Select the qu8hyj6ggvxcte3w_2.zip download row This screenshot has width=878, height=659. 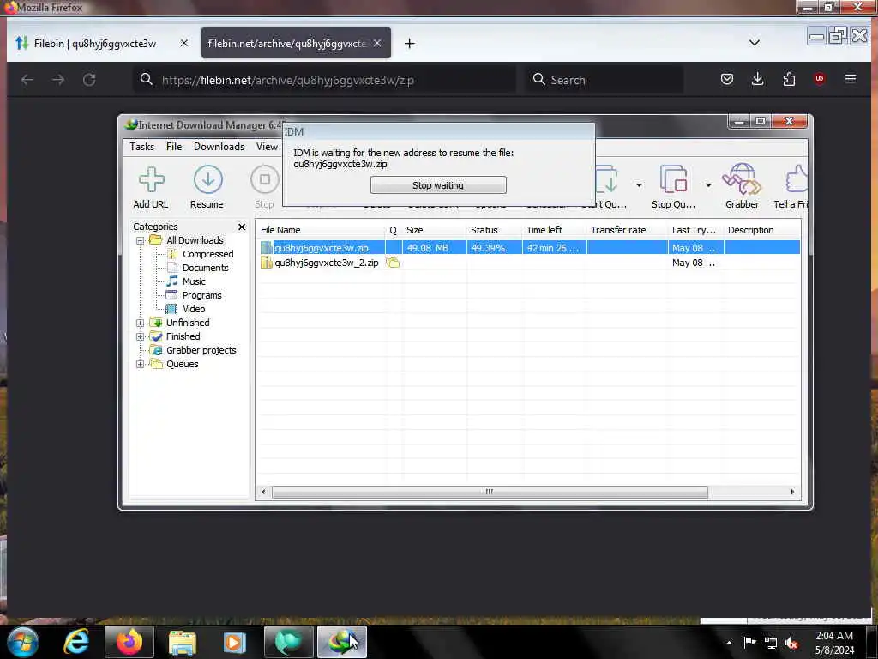tap(528, 263)
